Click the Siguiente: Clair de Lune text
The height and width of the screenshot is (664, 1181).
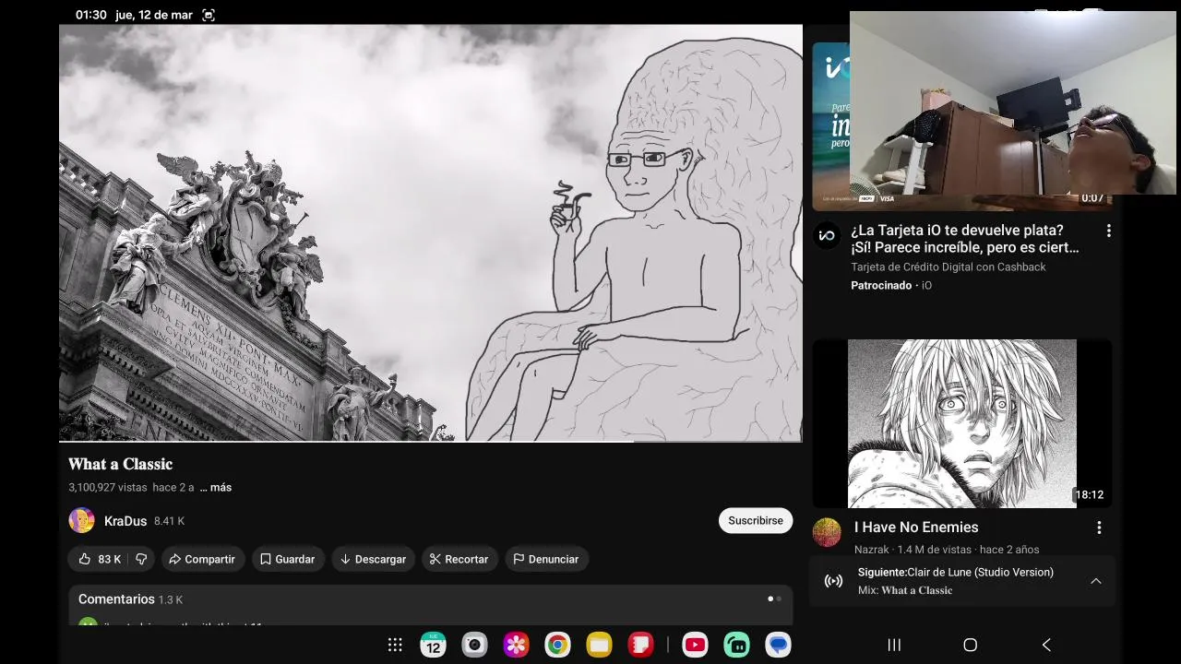(956, 572)
